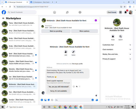Image resolution: width=136 pixels, height=109 pixels.
Task: Reload the page in the browser
Action: pos(10,7)
